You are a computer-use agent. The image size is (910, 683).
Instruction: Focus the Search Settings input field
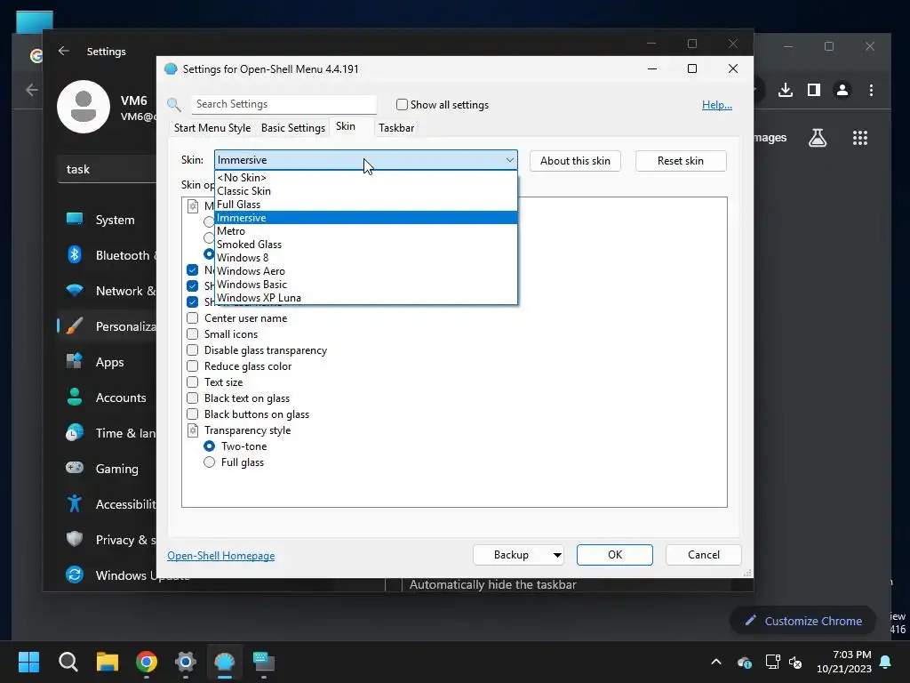[284, 104]
